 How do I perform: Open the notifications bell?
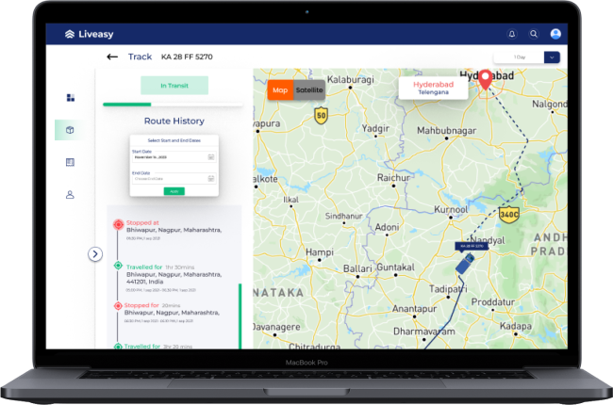point(512,34)
